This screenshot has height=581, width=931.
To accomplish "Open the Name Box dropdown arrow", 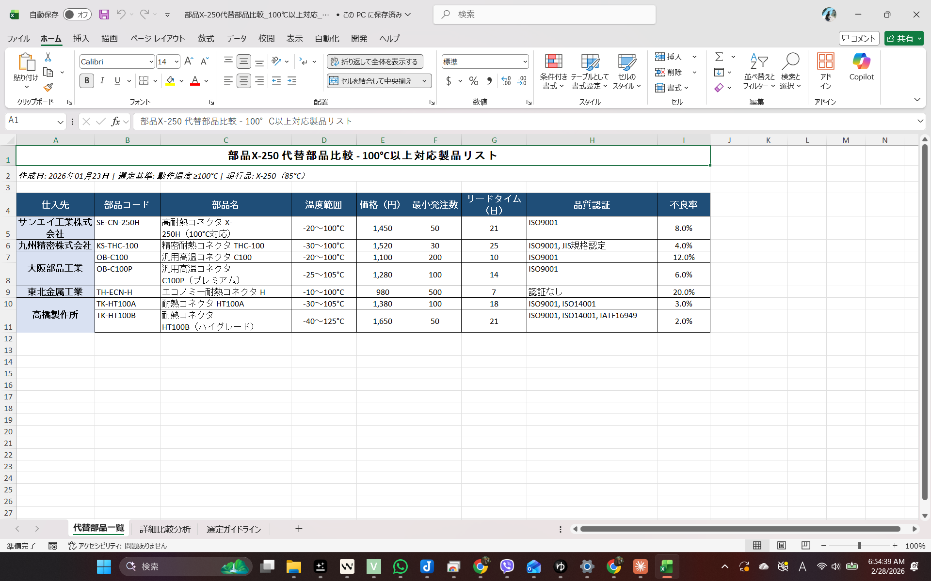I will coord(60,122).
